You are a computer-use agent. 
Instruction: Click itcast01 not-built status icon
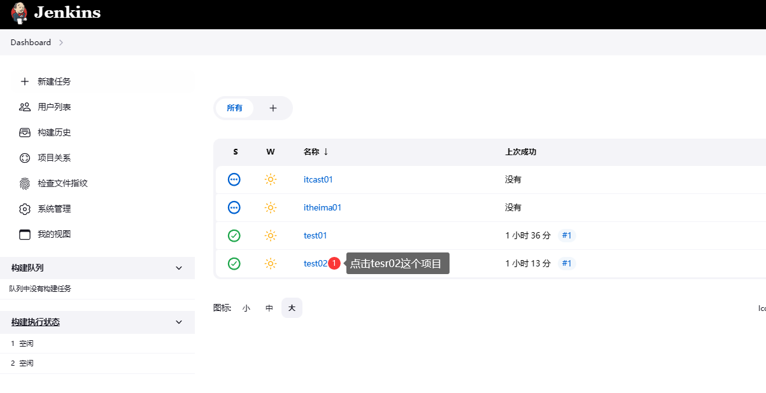point(234,179)
